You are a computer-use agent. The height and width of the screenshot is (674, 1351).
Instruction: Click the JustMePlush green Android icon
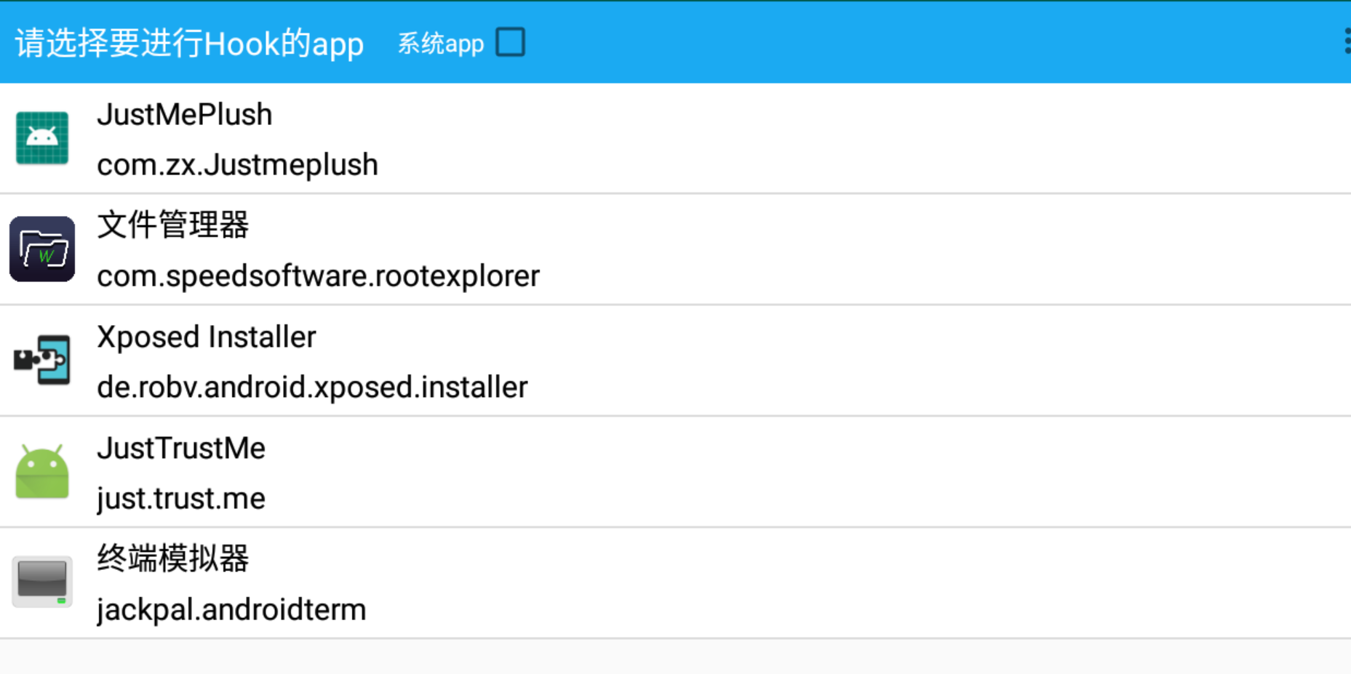pyautogui.click(x=42, y=138)
